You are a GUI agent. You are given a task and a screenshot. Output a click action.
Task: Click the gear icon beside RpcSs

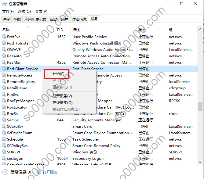coord(4,113)
